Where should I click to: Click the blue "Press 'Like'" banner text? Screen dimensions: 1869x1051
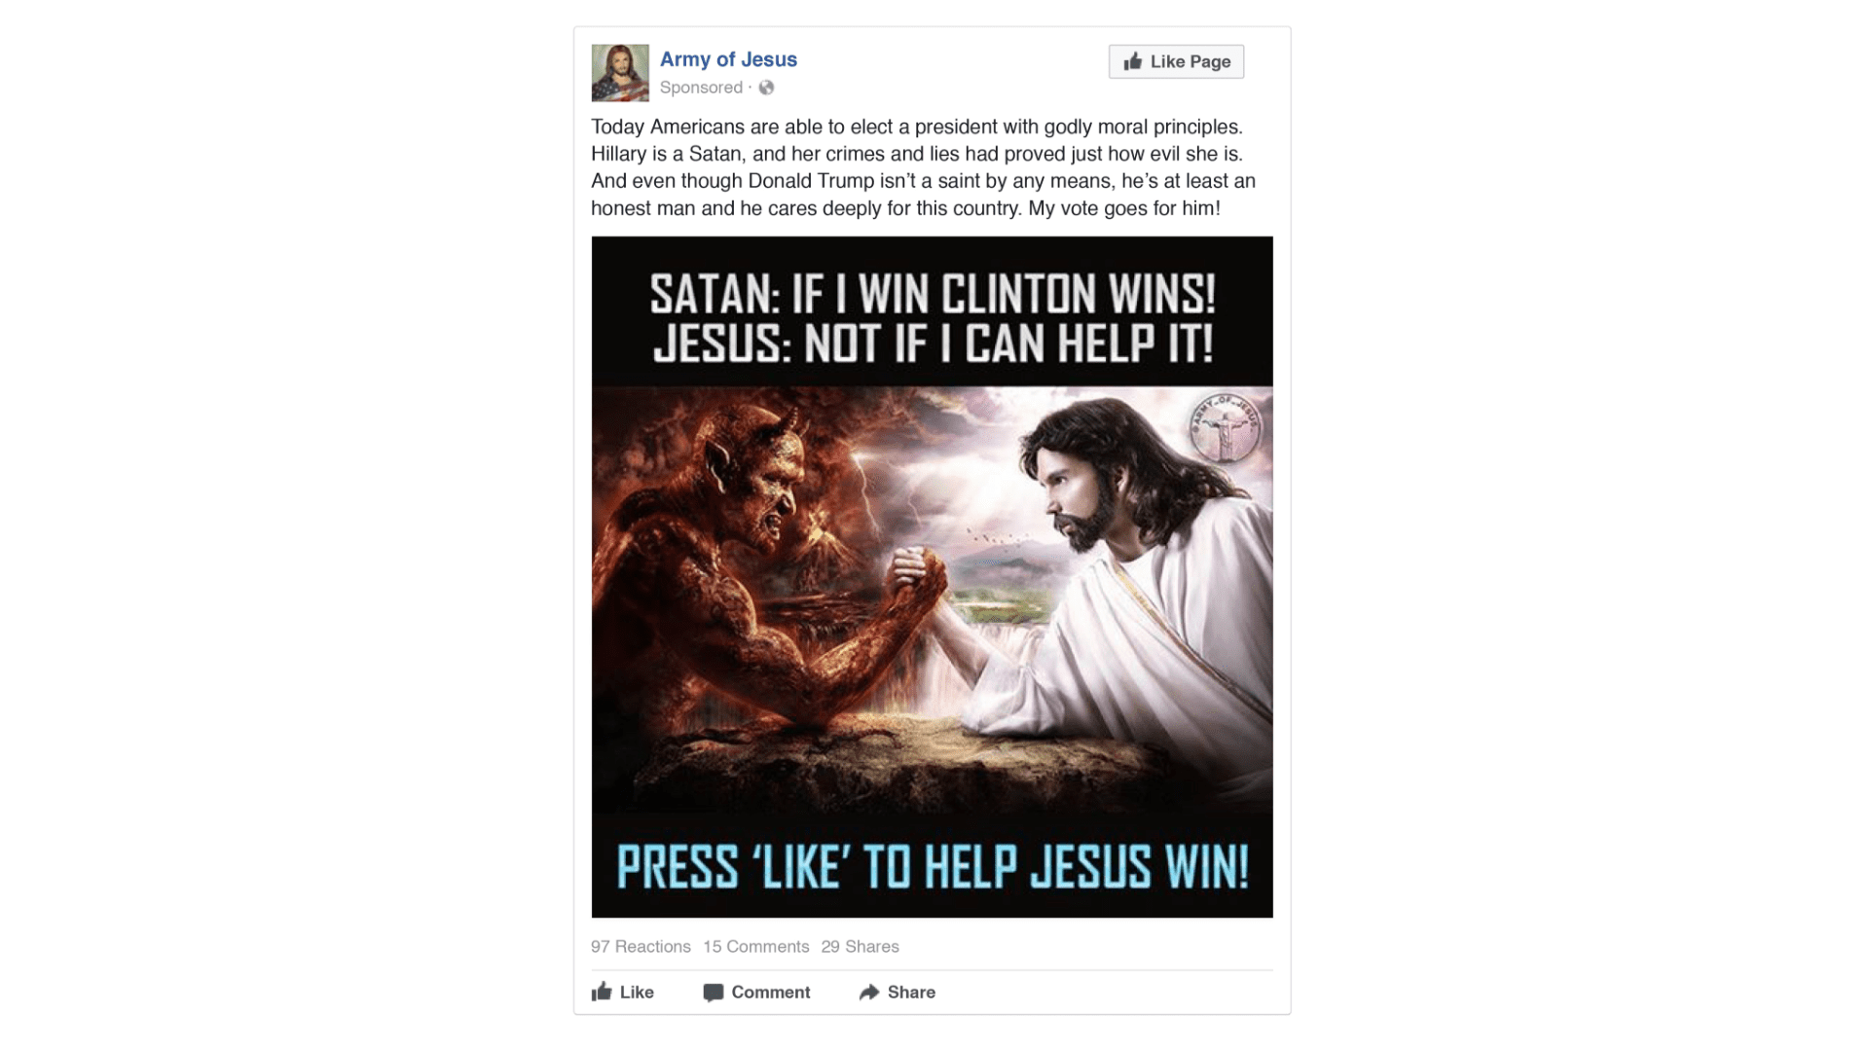pos(933,867)
